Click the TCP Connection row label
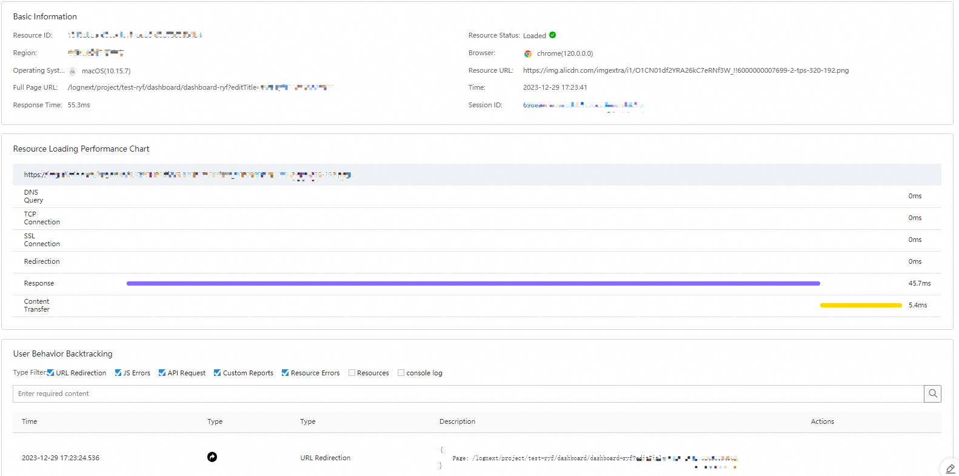Image resolution: width=959 pixels, height=476 pixels. click(42, 218)
